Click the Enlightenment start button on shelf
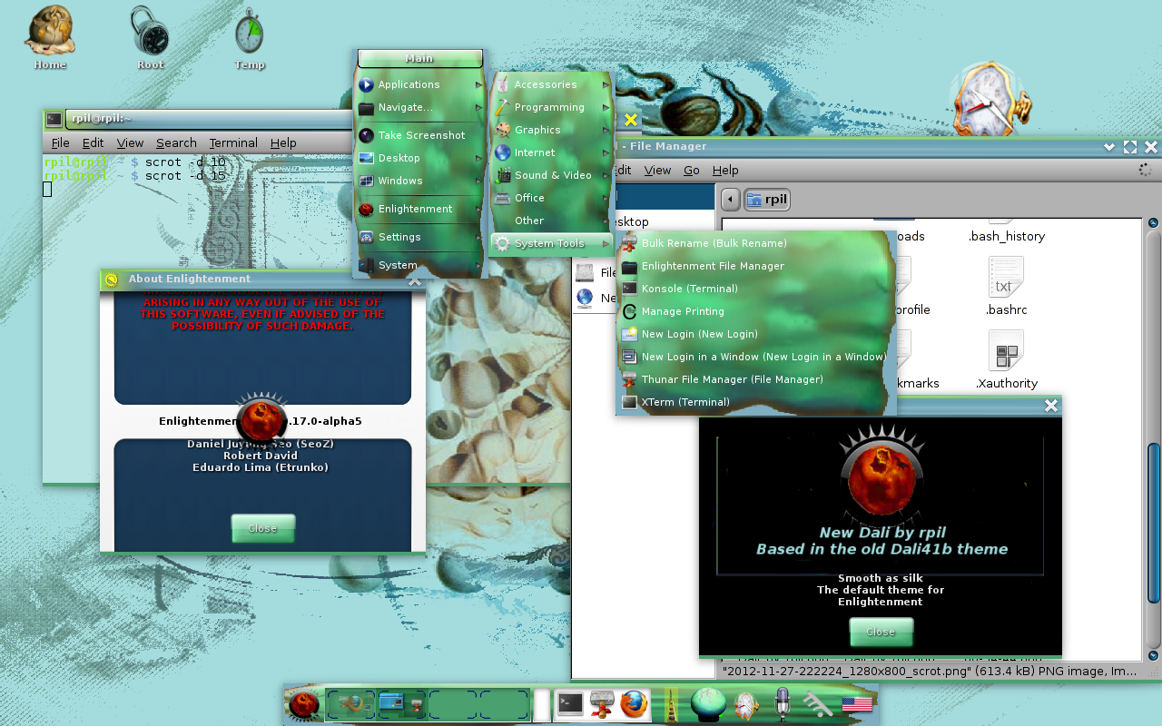The width and height of the screenshot is (1162, 726). [304, 704]
